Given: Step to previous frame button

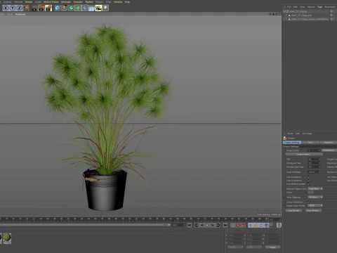Looking at the screenshot, I should (x=201, y=225).
